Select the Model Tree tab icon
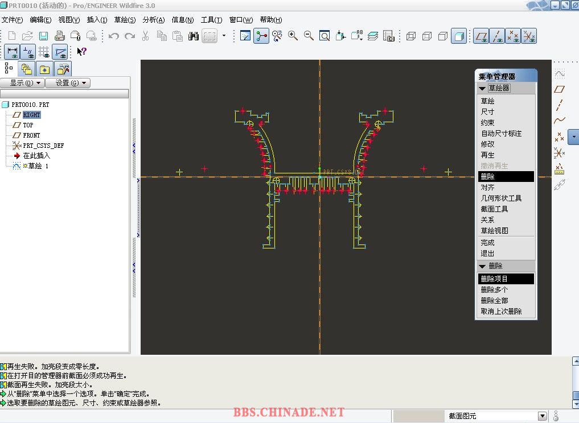This screenshot has width=579, height=423. tap(9, 69)
